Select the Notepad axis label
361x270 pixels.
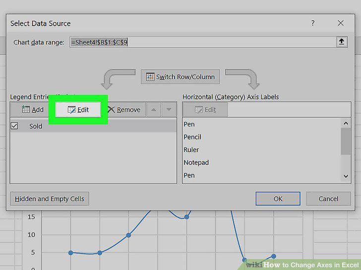[x=196, y=163]
